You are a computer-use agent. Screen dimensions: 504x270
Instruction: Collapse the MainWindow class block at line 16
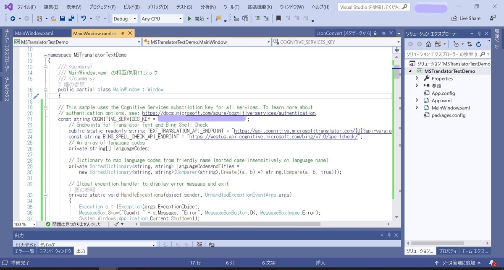[45, 90]
